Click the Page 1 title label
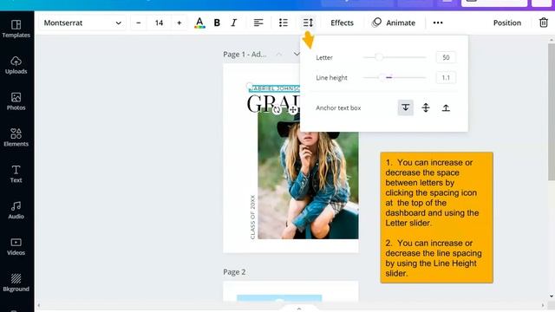This screenshot has width=555, height=312. click(245, 55)
